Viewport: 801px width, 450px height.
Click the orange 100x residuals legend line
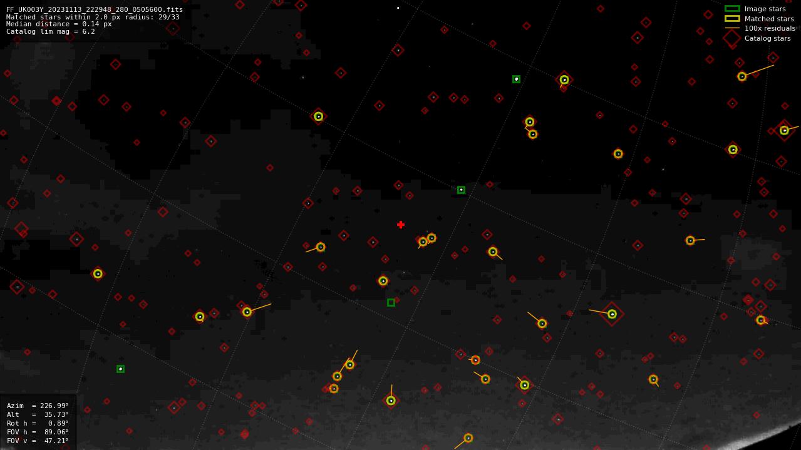(732, 28)
